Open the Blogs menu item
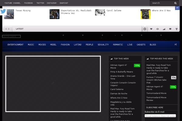This screenshot has width=182, height=121. [x=153, y=45]
